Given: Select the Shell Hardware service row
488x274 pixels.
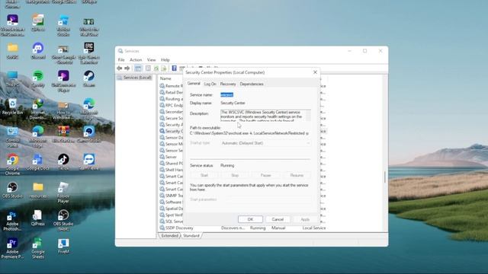Looking at the screenshot, I should pyautogui.click(x=171, y=170).
